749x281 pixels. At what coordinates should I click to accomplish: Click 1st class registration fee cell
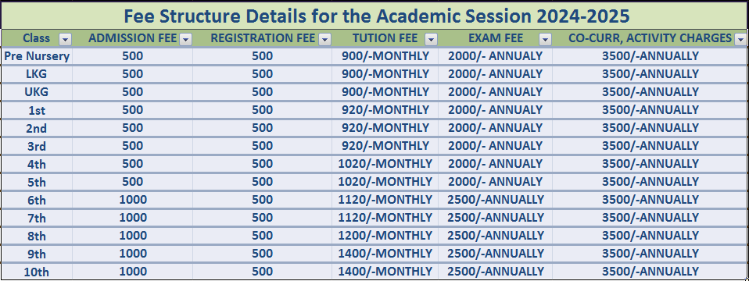click(x=262, y=110)
